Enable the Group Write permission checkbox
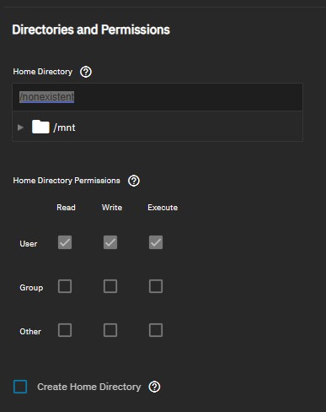The height and width of the screenshot is (412, 326). [x=110, y=286]
